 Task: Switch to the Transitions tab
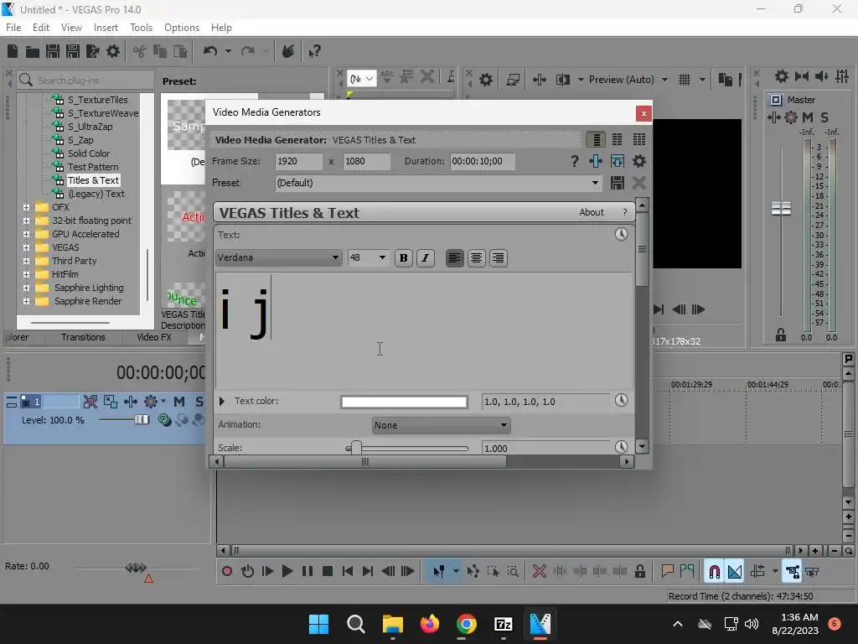pos(83,337)
